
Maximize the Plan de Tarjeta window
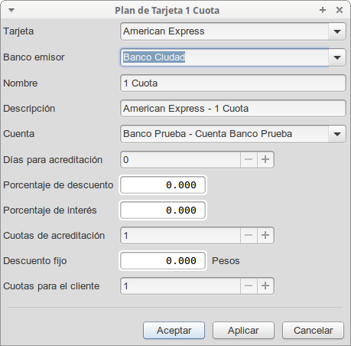pos(323,10)
